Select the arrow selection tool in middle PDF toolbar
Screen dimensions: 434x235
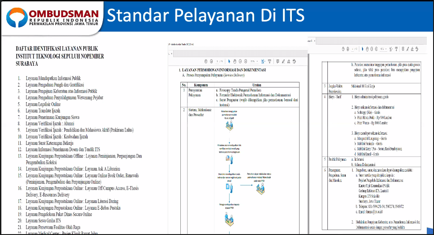click(229, 61)
